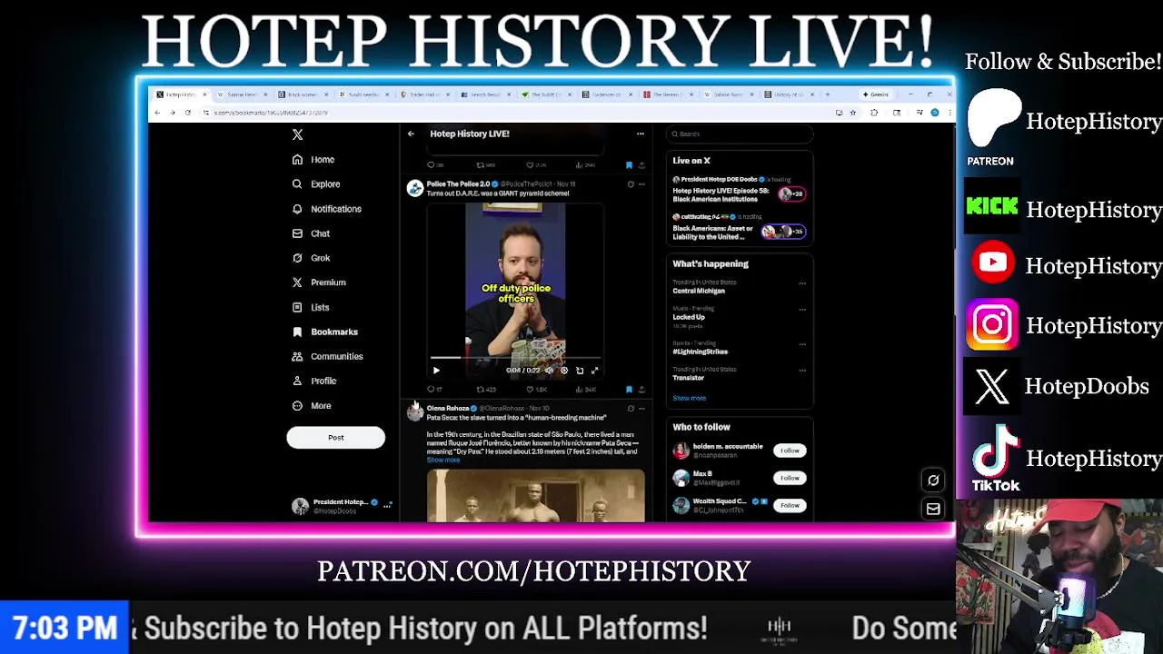The image size is (1163, 654).
Task: Open Grok floating button at bottom right
Action: point(933,481)
